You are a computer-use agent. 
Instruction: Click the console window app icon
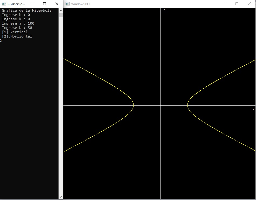click(4, 4)
